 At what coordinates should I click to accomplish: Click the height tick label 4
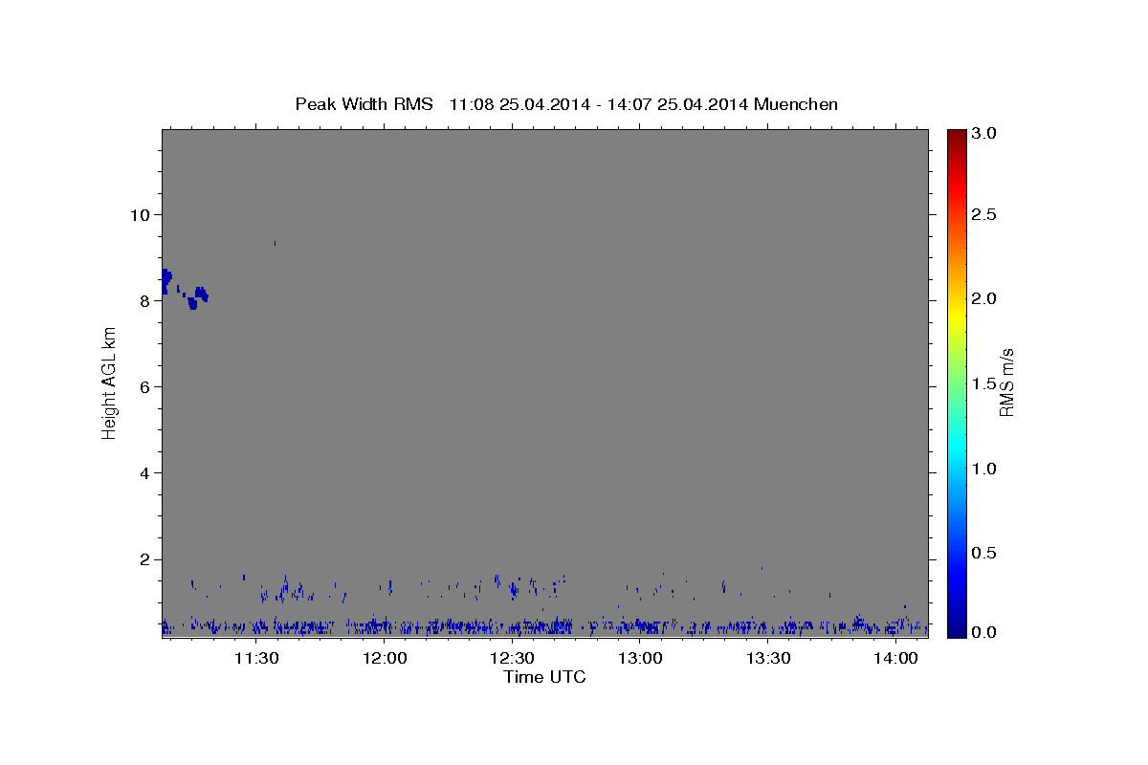point(144,473)
